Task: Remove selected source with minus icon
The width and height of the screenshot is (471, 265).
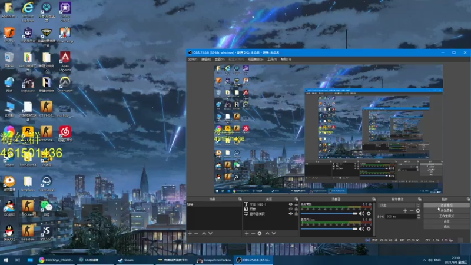Action: (x=253, y=233)
